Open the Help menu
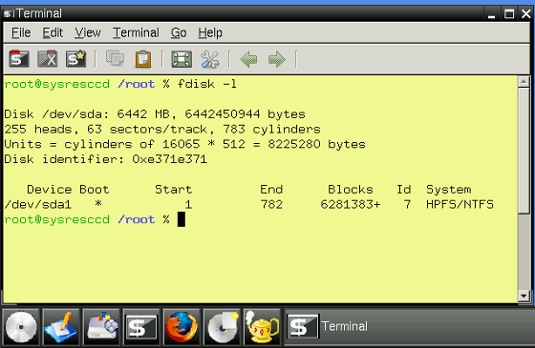 pyautogui.click(x=210, y=32)
